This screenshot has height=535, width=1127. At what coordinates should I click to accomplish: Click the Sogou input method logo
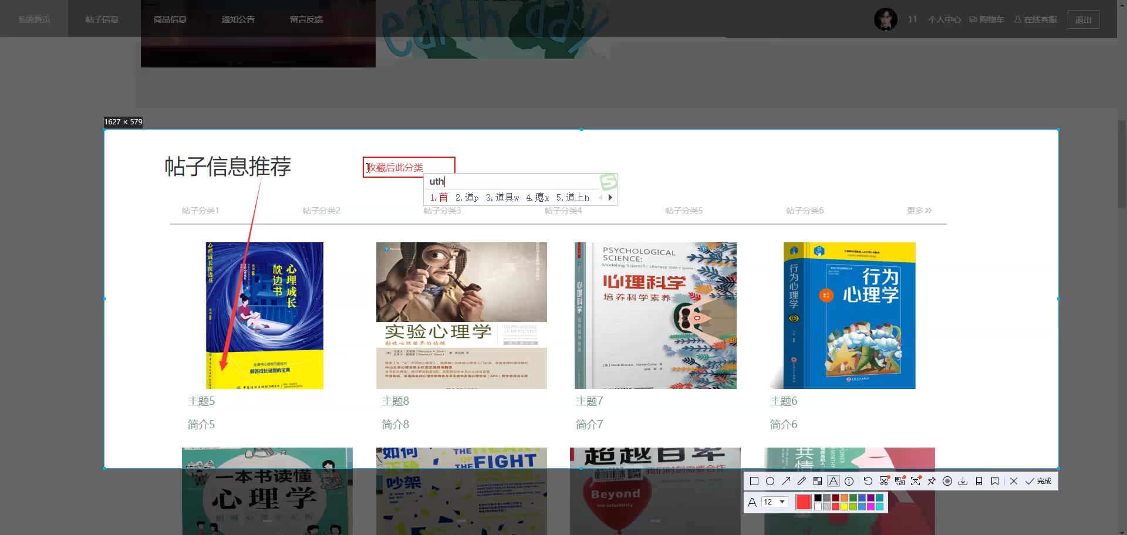coord(608,182)
